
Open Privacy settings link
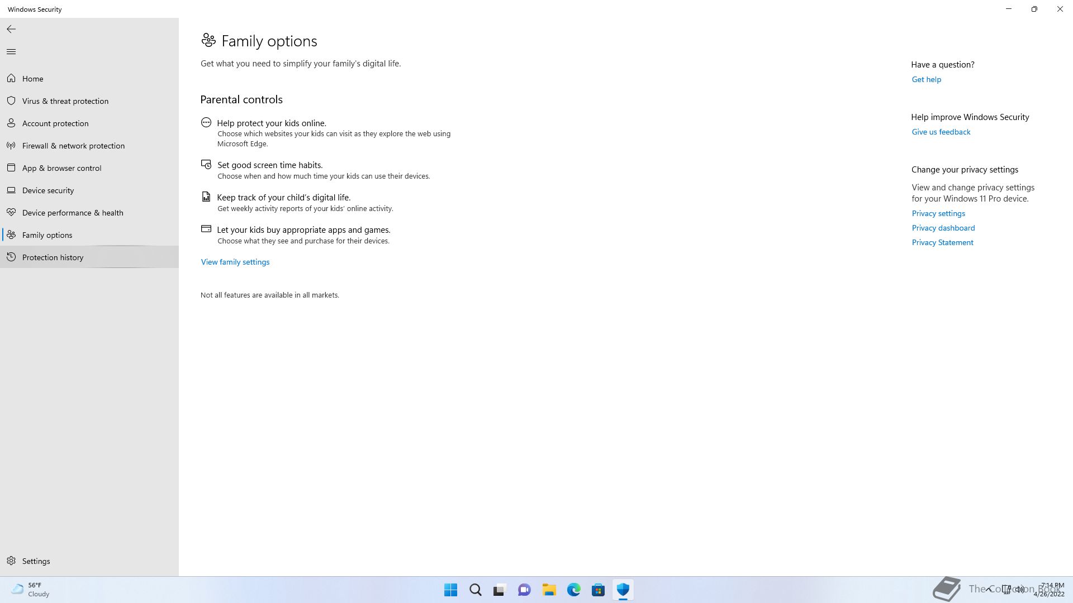tap(938, 213)
